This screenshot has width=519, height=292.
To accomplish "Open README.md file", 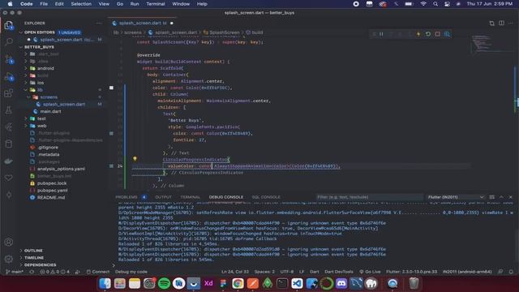I will click(x=51, y=198).
